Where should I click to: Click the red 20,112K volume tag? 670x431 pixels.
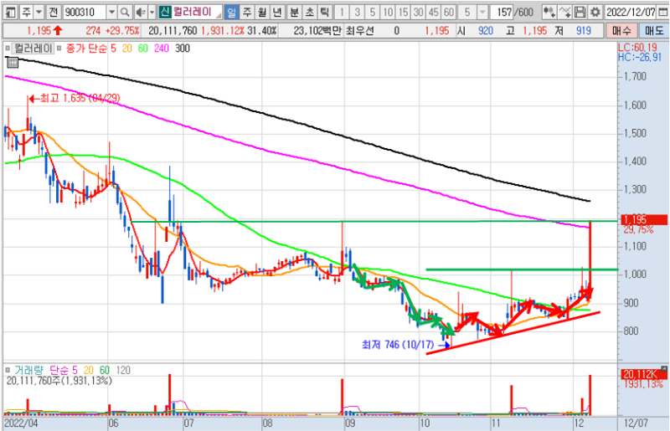pos(643,375)
